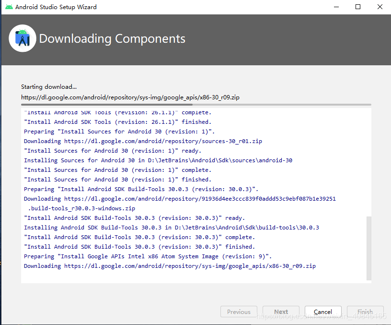Click log line 'Preparing Install Google APIs Intel x86 Atom'
This screenshot has height=325, width=391.
tap(148, 256)
